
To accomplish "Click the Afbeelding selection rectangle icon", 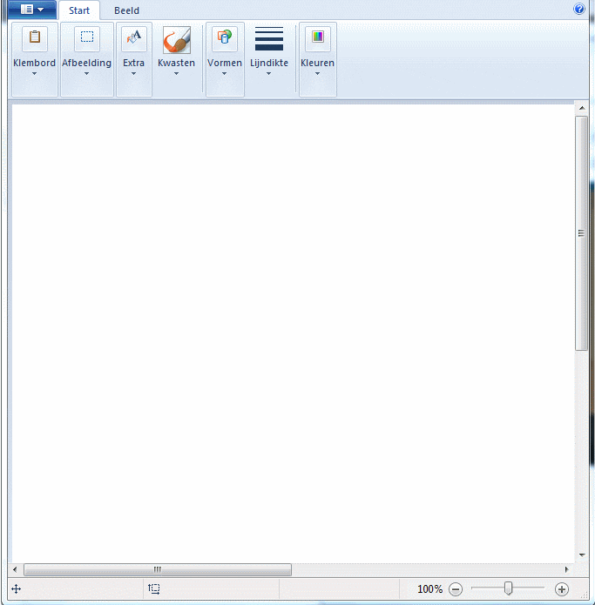I will pos(87,38).
